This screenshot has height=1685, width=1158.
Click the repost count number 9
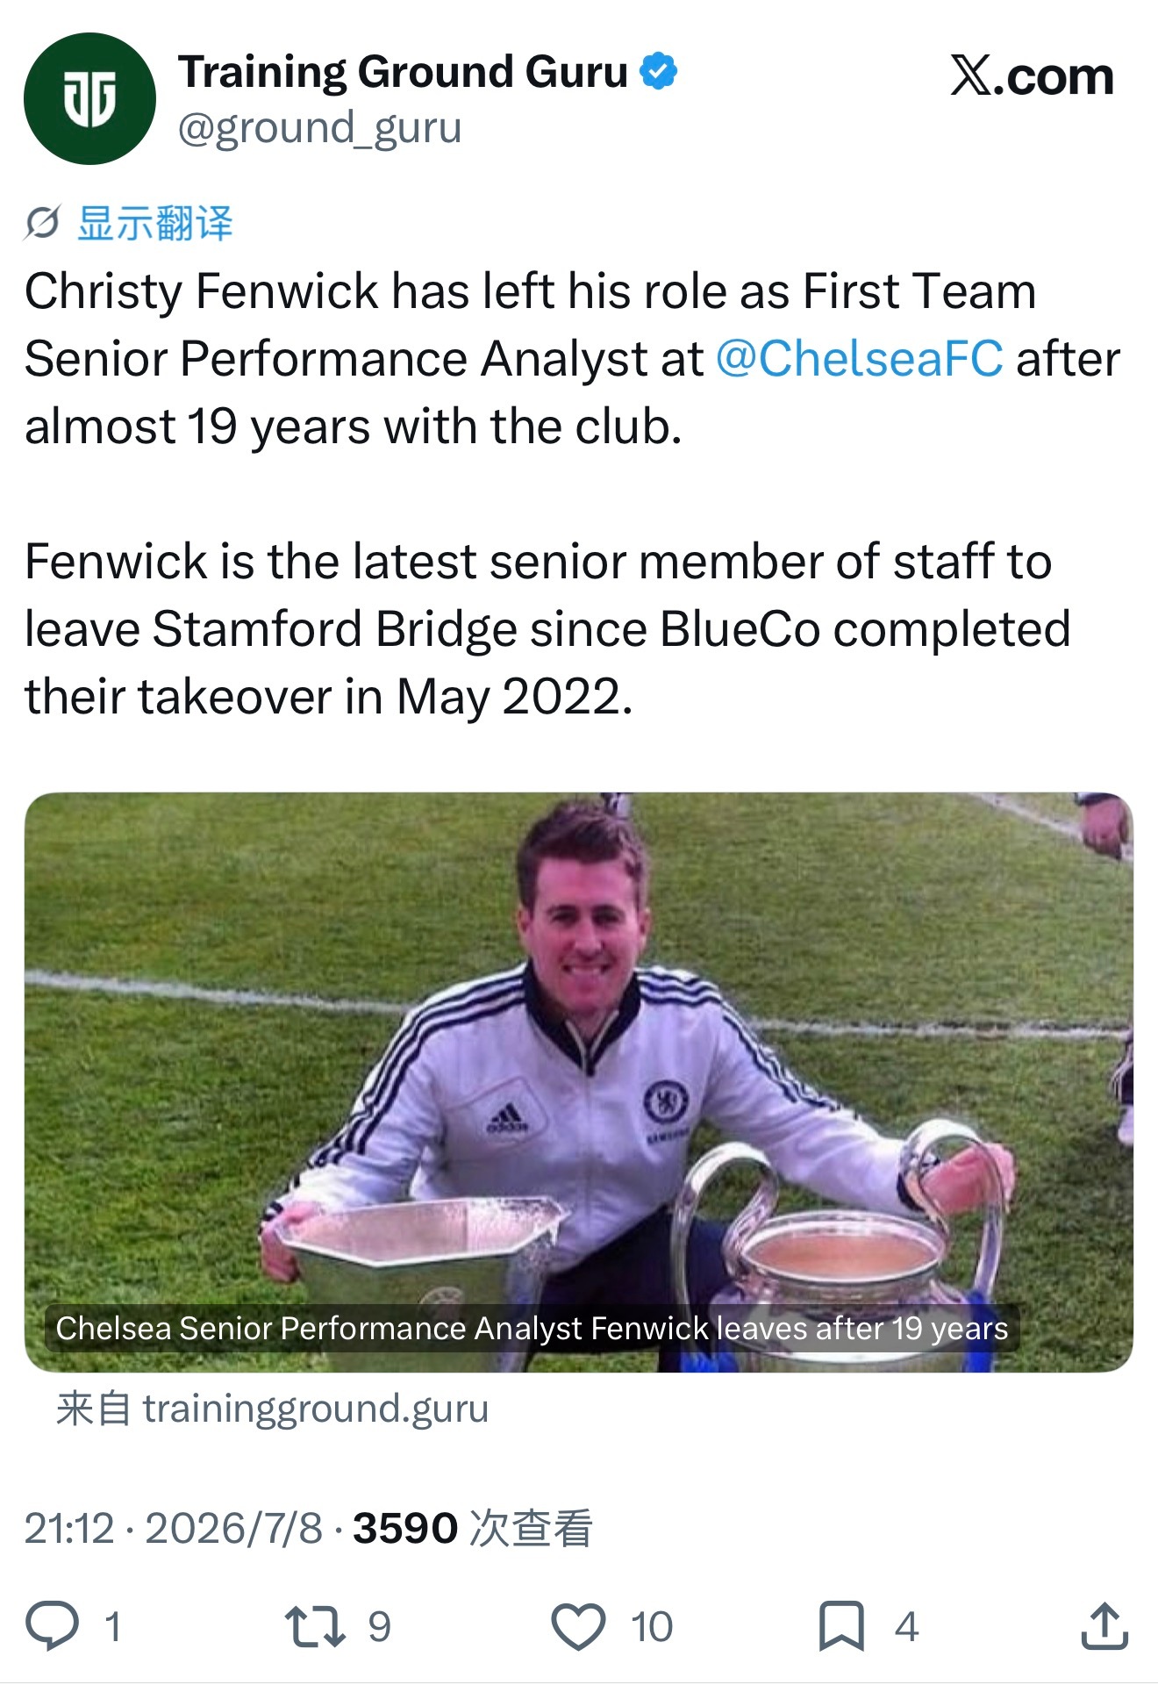[x=379, y=1627]
